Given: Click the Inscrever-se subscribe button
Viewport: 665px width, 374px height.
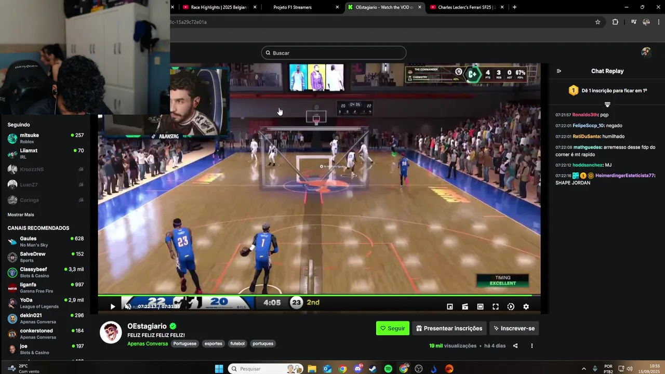Looking at the screenshot, I should 514,328.
